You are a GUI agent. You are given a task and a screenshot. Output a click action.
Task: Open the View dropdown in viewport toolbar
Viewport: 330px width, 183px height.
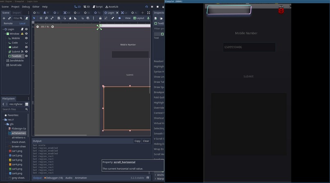tap(128, 18)
